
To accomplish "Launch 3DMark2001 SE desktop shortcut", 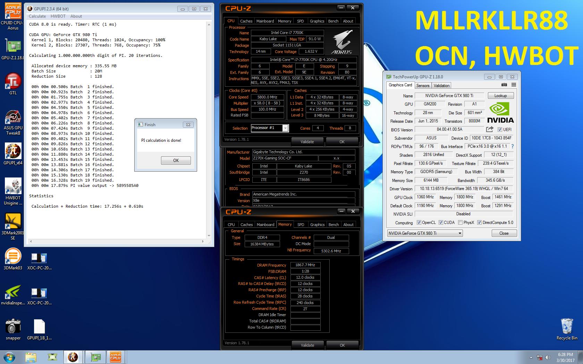I will [13, 226].
